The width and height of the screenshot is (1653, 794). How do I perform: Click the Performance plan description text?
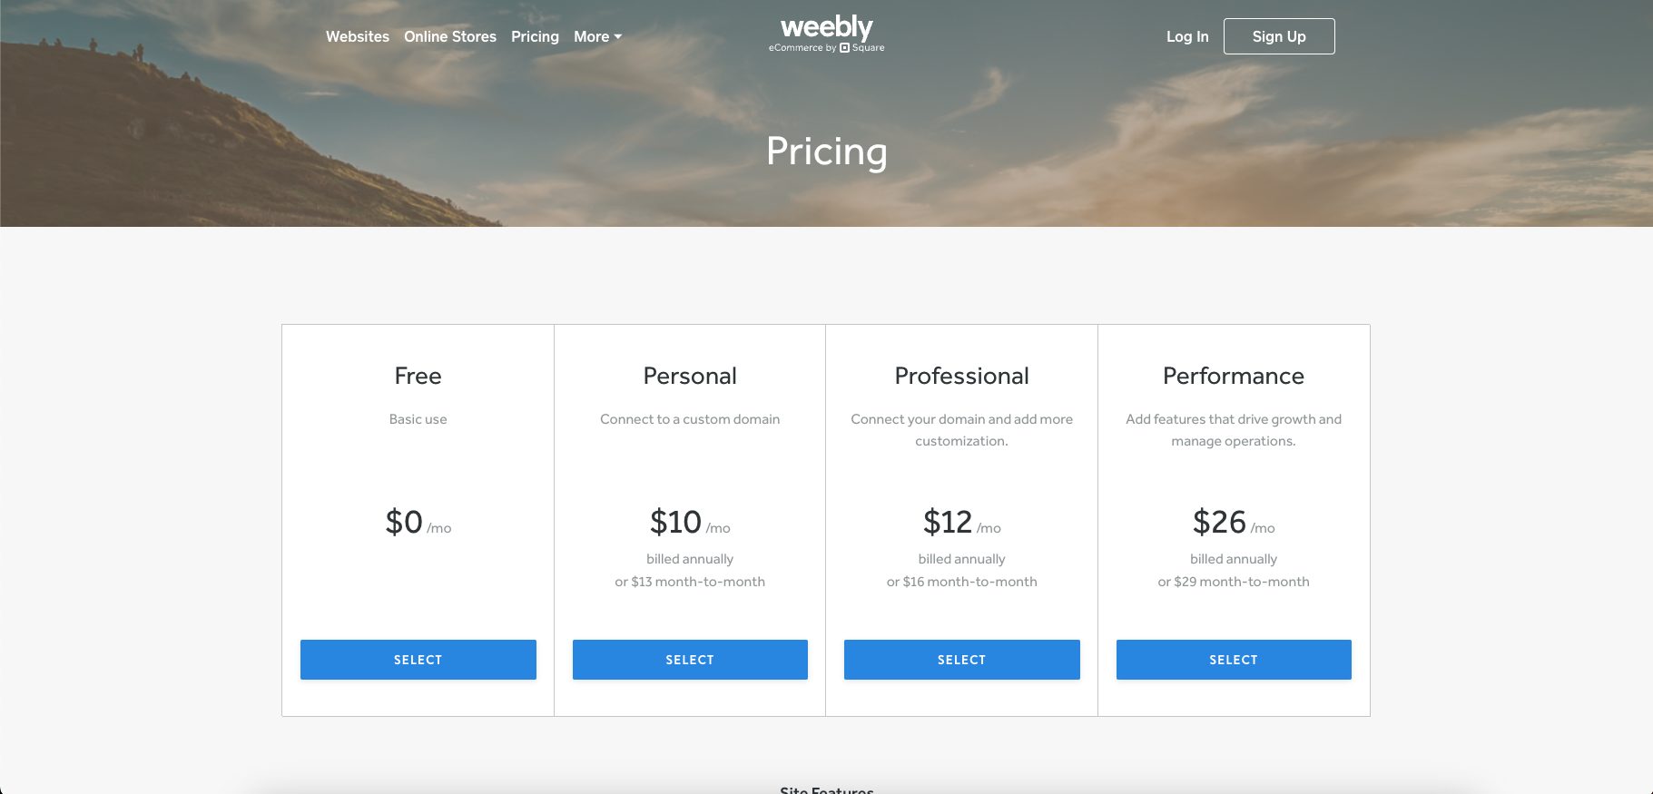[x=1234, y=430]
